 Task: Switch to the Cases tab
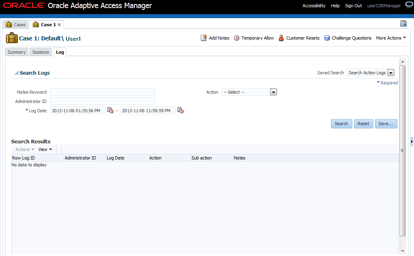[x=16, y=25]
